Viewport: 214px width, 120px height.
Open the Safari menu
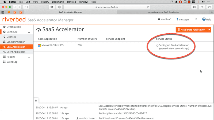point(12,2)
